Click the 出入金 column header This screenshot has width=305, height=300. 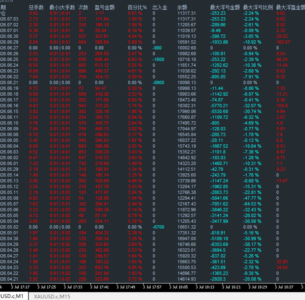click(160, 7)
